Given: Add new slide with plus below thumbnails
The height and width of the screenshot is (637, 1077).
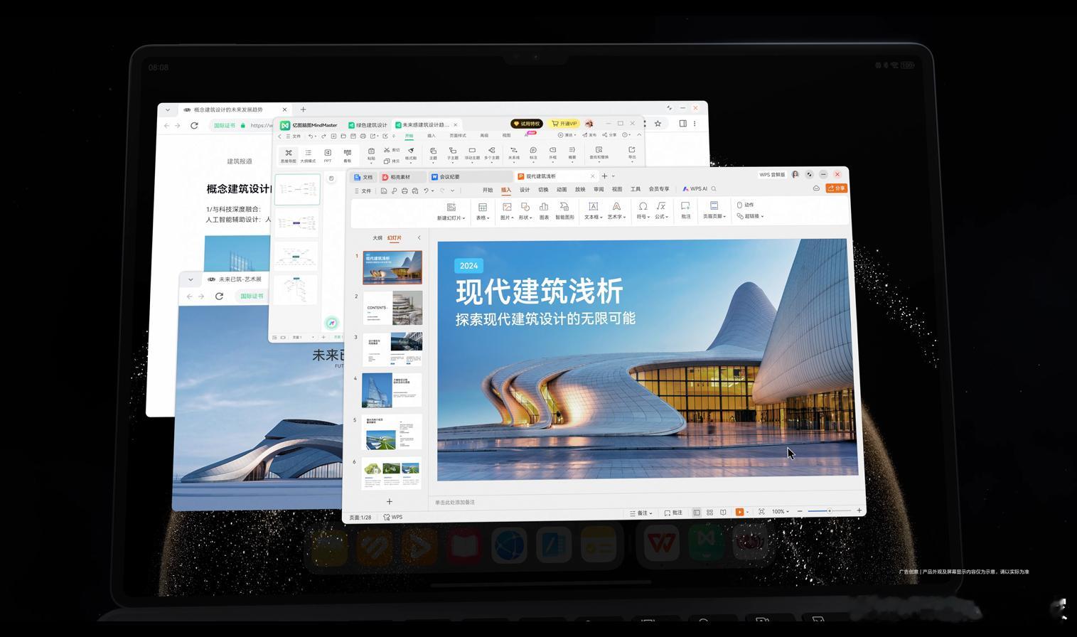Looking at the screenshot, I should click(390, 502).
